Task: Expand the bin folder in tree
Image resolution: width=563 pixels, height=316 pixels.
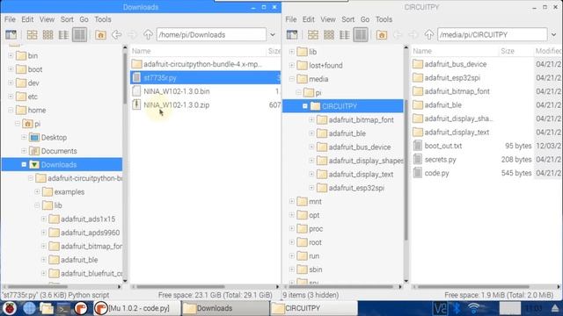Action: tap(11, 55)
